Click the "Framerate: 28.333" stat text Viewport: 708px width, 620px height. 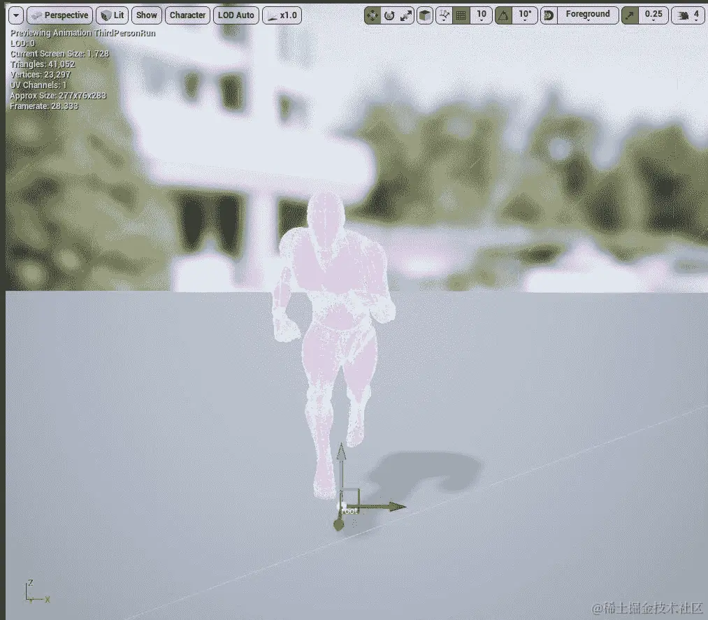(x=44, y=106)
